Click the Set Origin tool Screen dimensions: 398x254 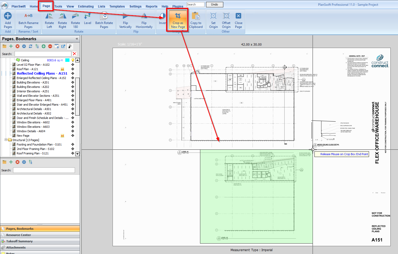pyautogui.click(x=213, y=20)
